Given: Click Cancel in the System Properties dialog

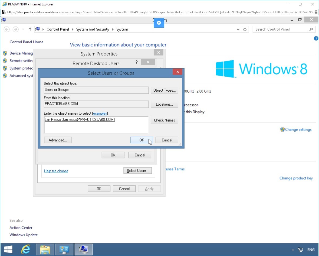Looking at the screenshot, I should click(124, 189).
